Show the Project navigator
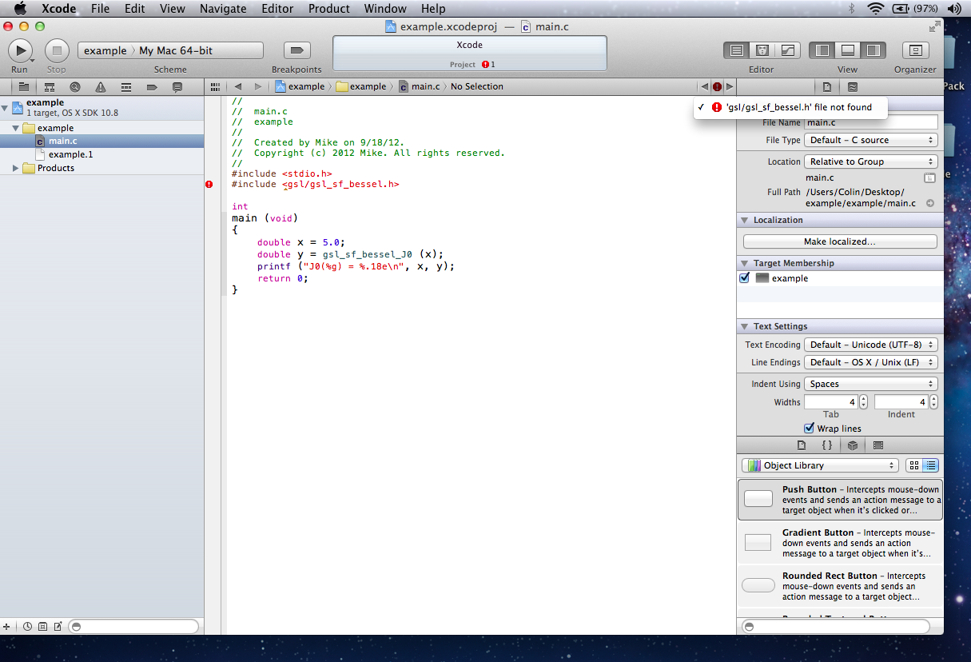 pos(23,86)
